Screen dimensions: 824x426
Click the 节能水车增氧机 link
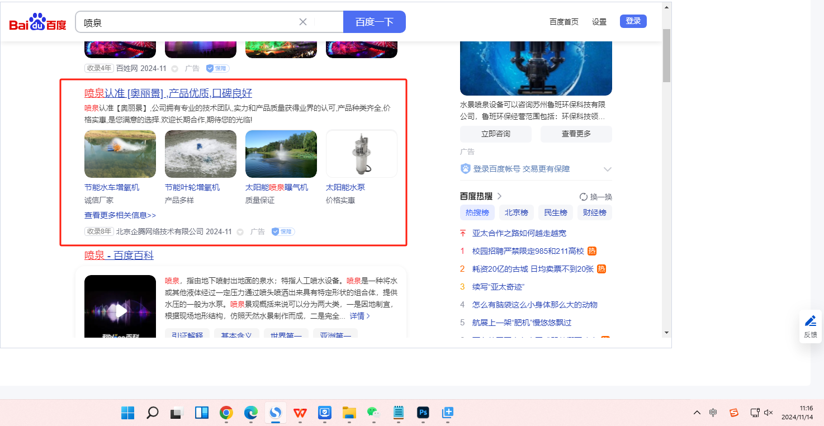click(112, 187)
